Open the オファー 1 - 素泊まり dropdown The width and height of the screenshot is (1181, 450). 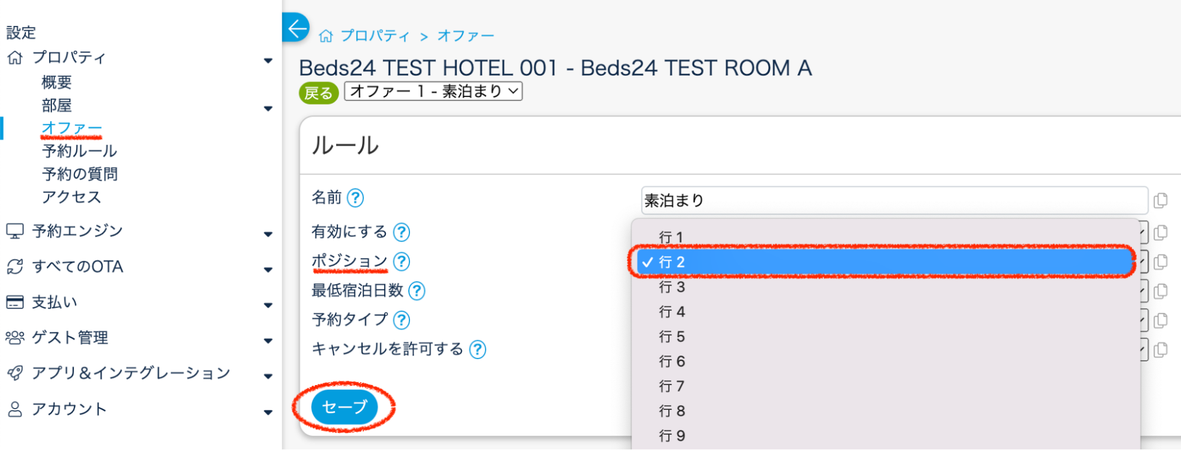(x=433, y=92)
